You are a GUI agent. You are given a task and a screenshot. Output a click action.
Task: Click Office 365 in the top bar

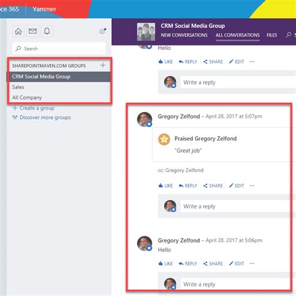click(9, 9)
